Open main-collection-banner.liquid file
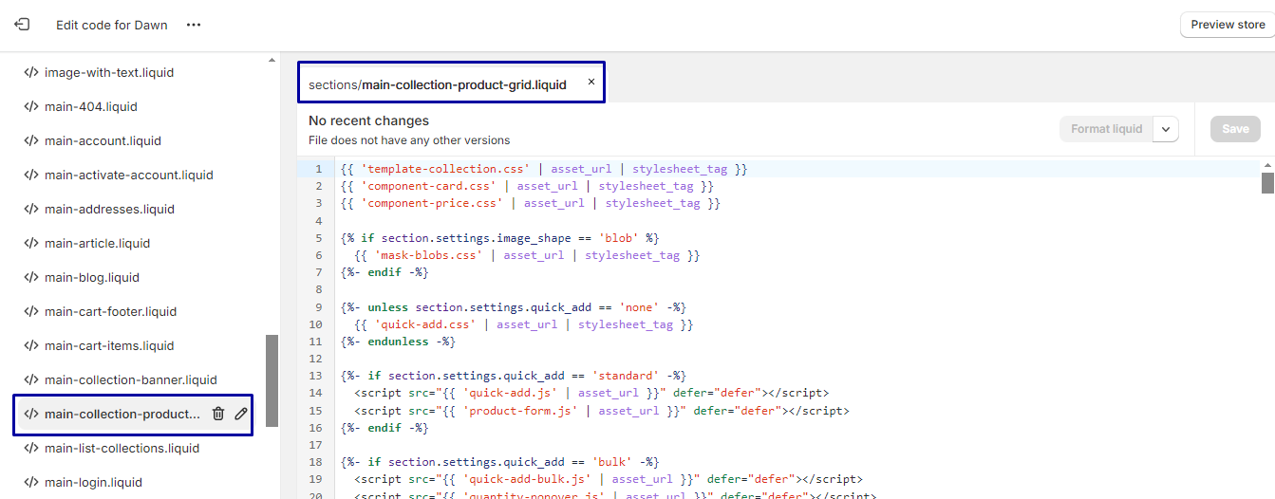1275x499 pixels. tap(133, 379)
